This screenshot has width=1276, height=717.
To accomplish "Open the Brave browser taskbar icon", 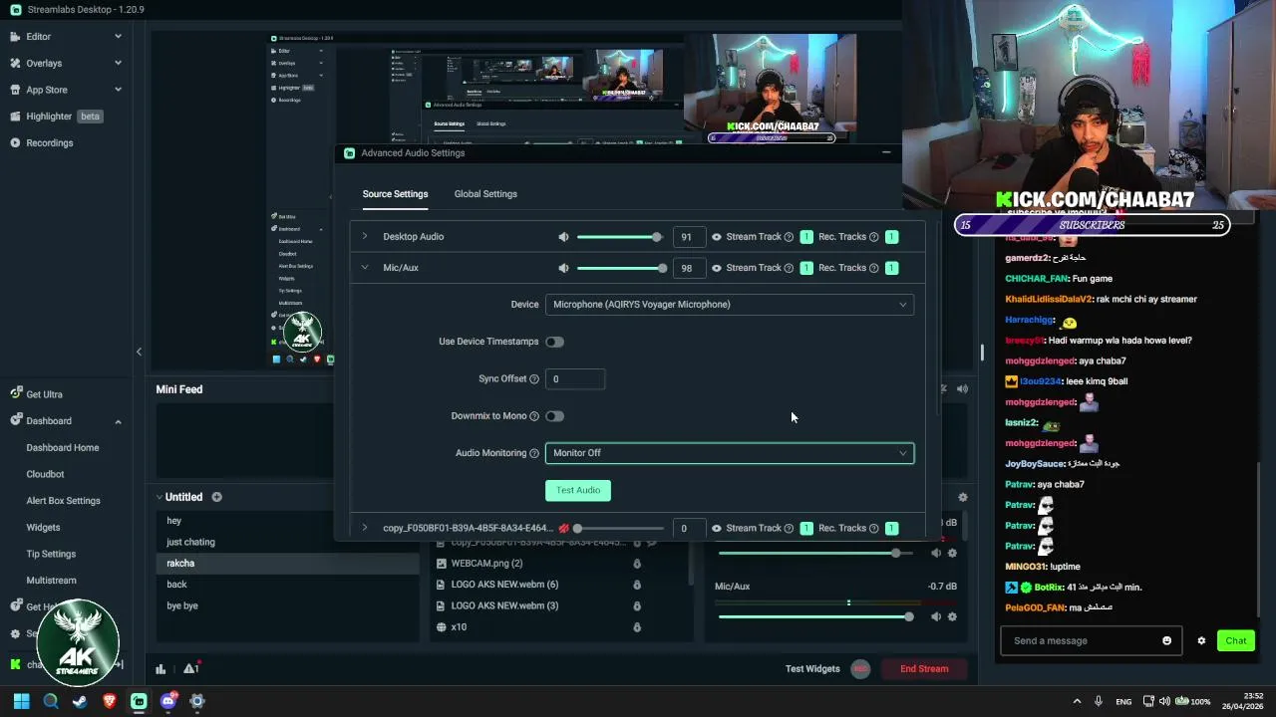I will click(x=109, y=701).
